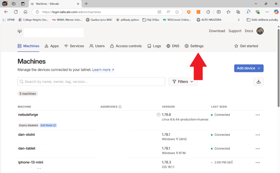Click the info icon in Exit Node badge
This screenshot has height=173, width=280.
(x=55, y=125)
